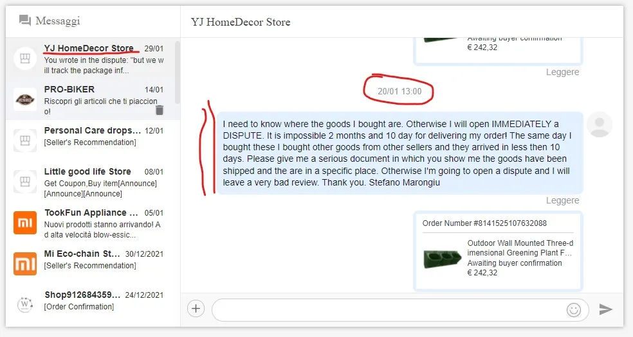This screenshot has height=337, width=633.
Task: Send message with paper plane icon
Action: tap(605, 309)
